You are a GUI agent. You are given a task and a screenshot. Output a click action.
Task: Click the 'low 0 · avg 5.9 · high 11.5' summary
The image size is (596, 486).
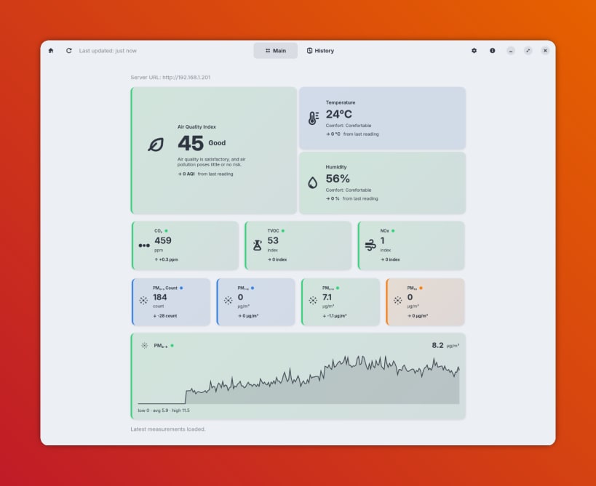[x=164, y=410]
